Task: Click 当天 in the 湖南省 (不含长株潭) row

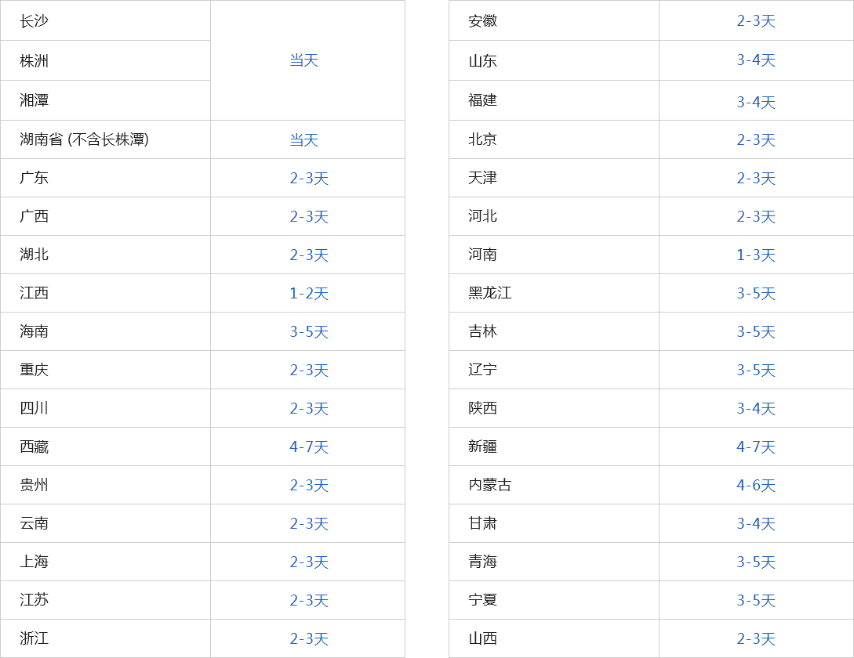Action: pyautogui.click(x=304, y=140)
